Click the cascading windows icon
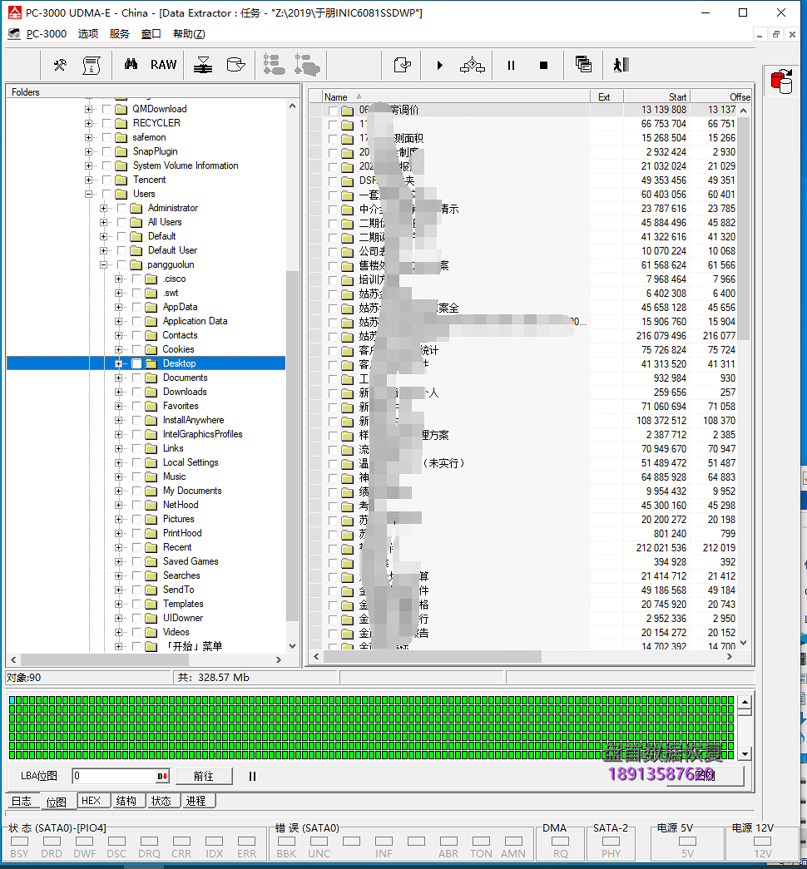The image size is (807, 869). (x=583, y=64)
